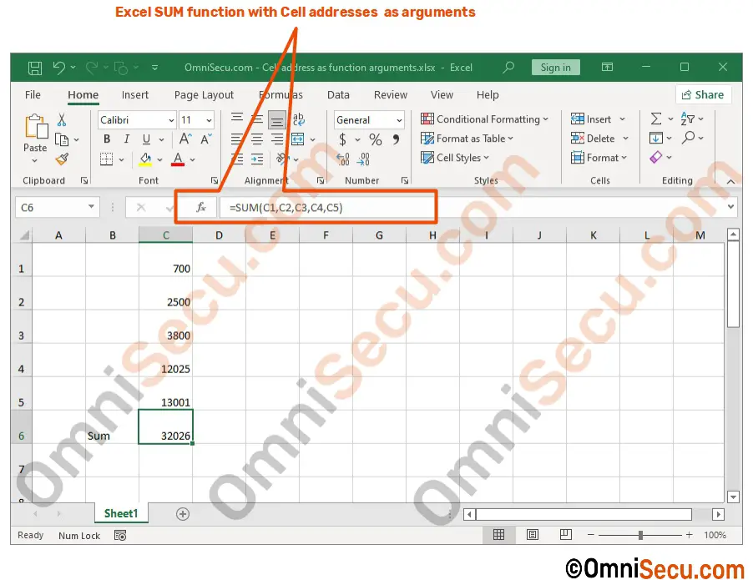Activate the Format Painter brush
Viewport: 753px width, 580px height.
point(62,159)
